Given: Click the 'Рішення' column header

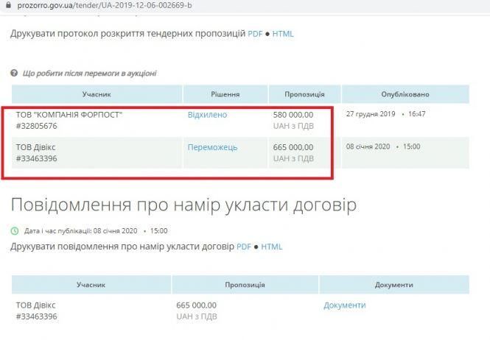Looking at the screenshot, I should [225, 94].
